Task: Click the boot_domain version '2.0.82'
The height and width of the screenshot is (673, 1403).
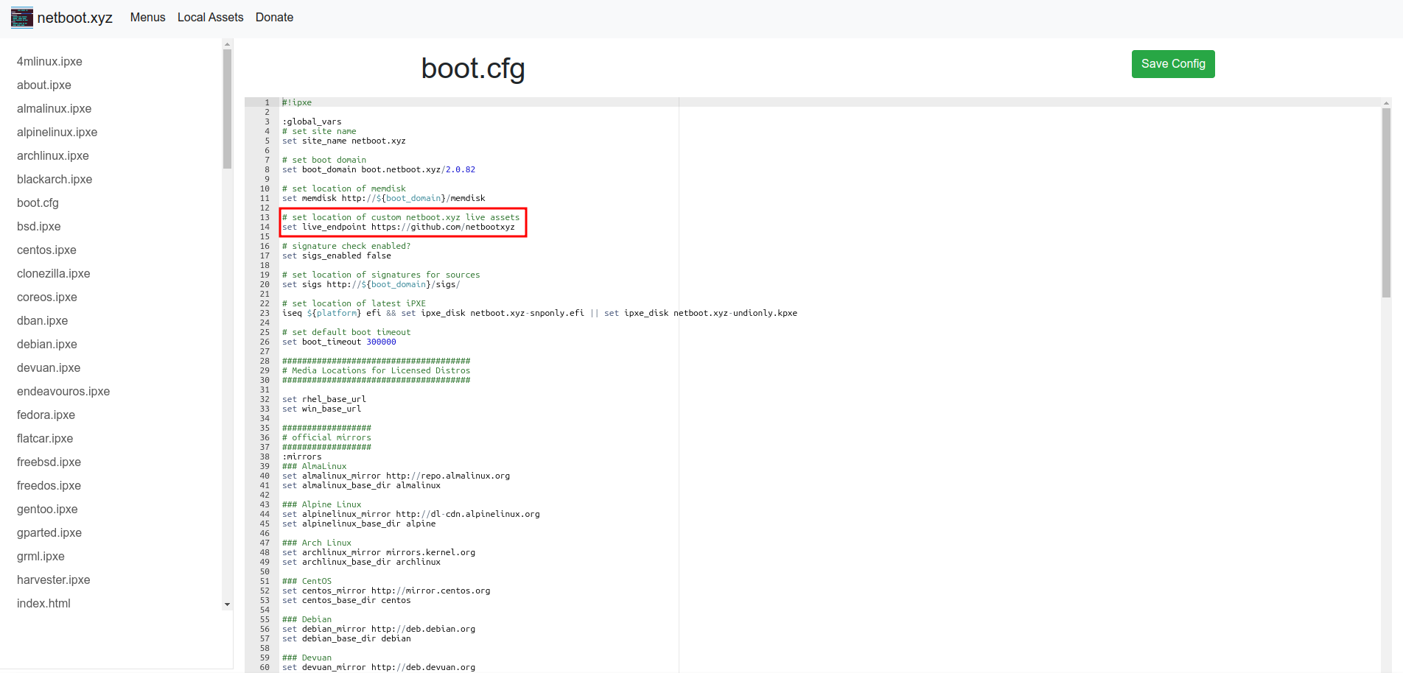Action: pyautogui.click(x=461, y=169)
